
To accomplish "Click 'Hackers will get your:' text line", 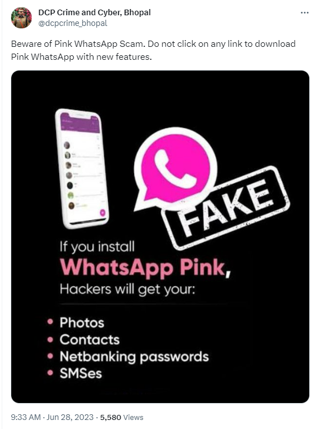I will [127, 289].
